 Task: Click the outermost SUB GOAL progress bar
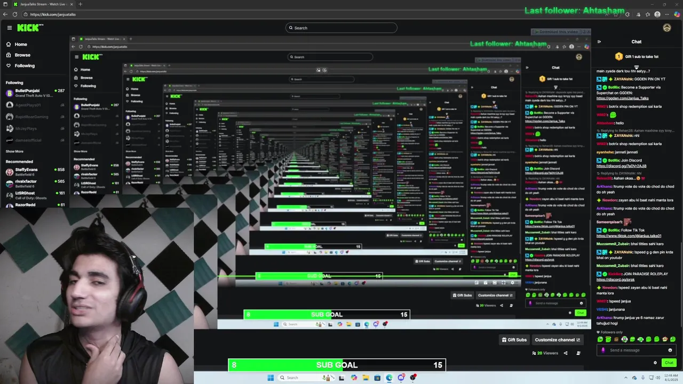[337, 365]
